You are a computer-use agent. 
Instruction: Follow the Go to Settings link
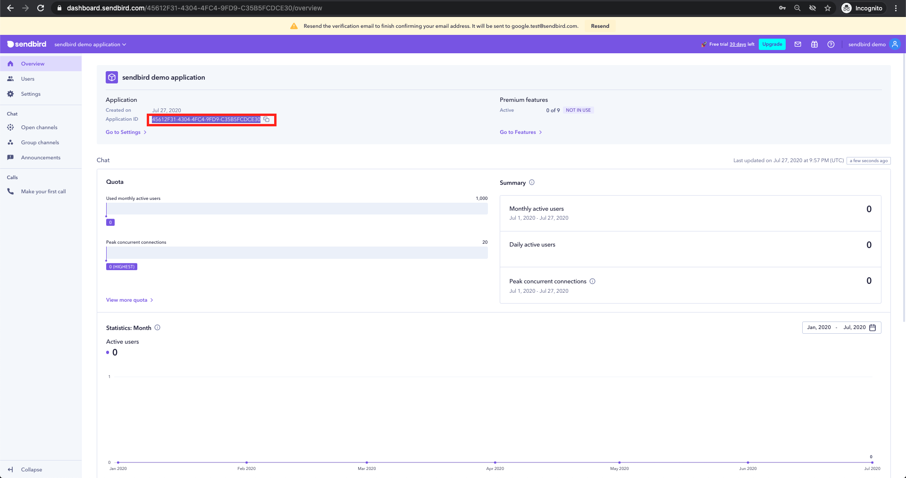126,132
